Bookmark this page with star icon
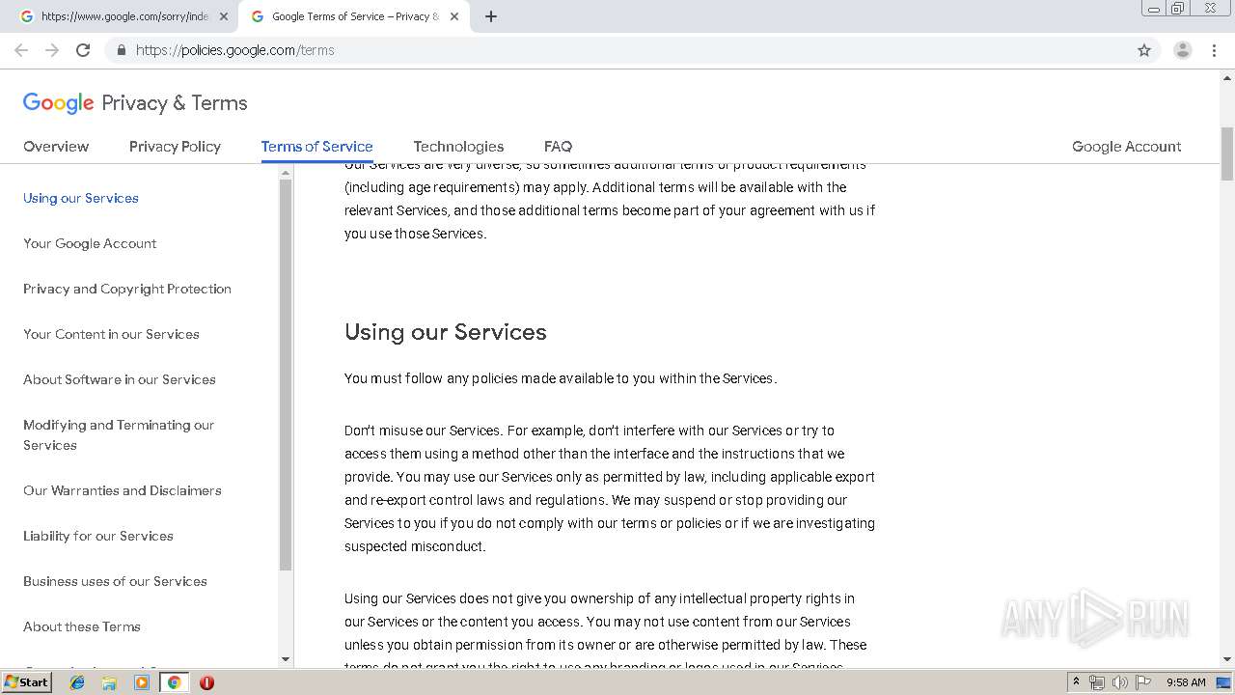This screenshot has width=1235, height=695. (1144, 50)
